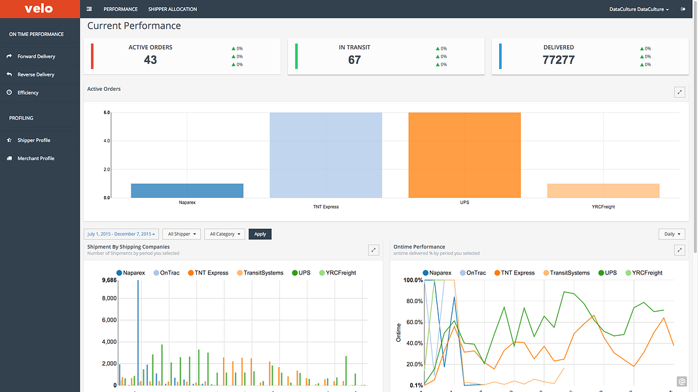Go to Efficiency section
This screenshot has width=698, height=392.
(x=28, y=92)
